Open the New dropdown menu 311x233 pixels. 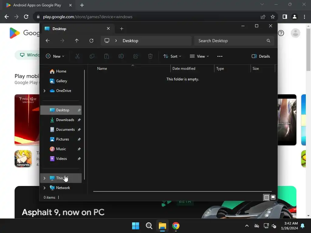click(55, 56)
